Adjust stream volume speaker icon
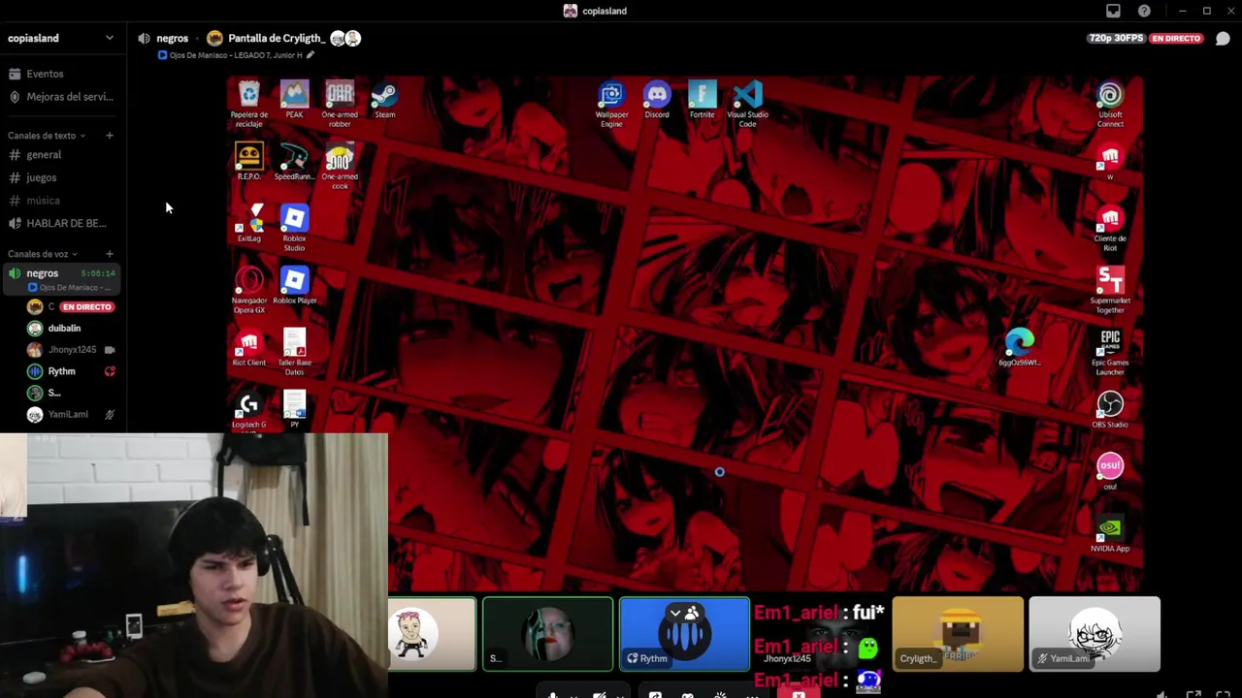1242x698 pixels. tap(1162, 694)
